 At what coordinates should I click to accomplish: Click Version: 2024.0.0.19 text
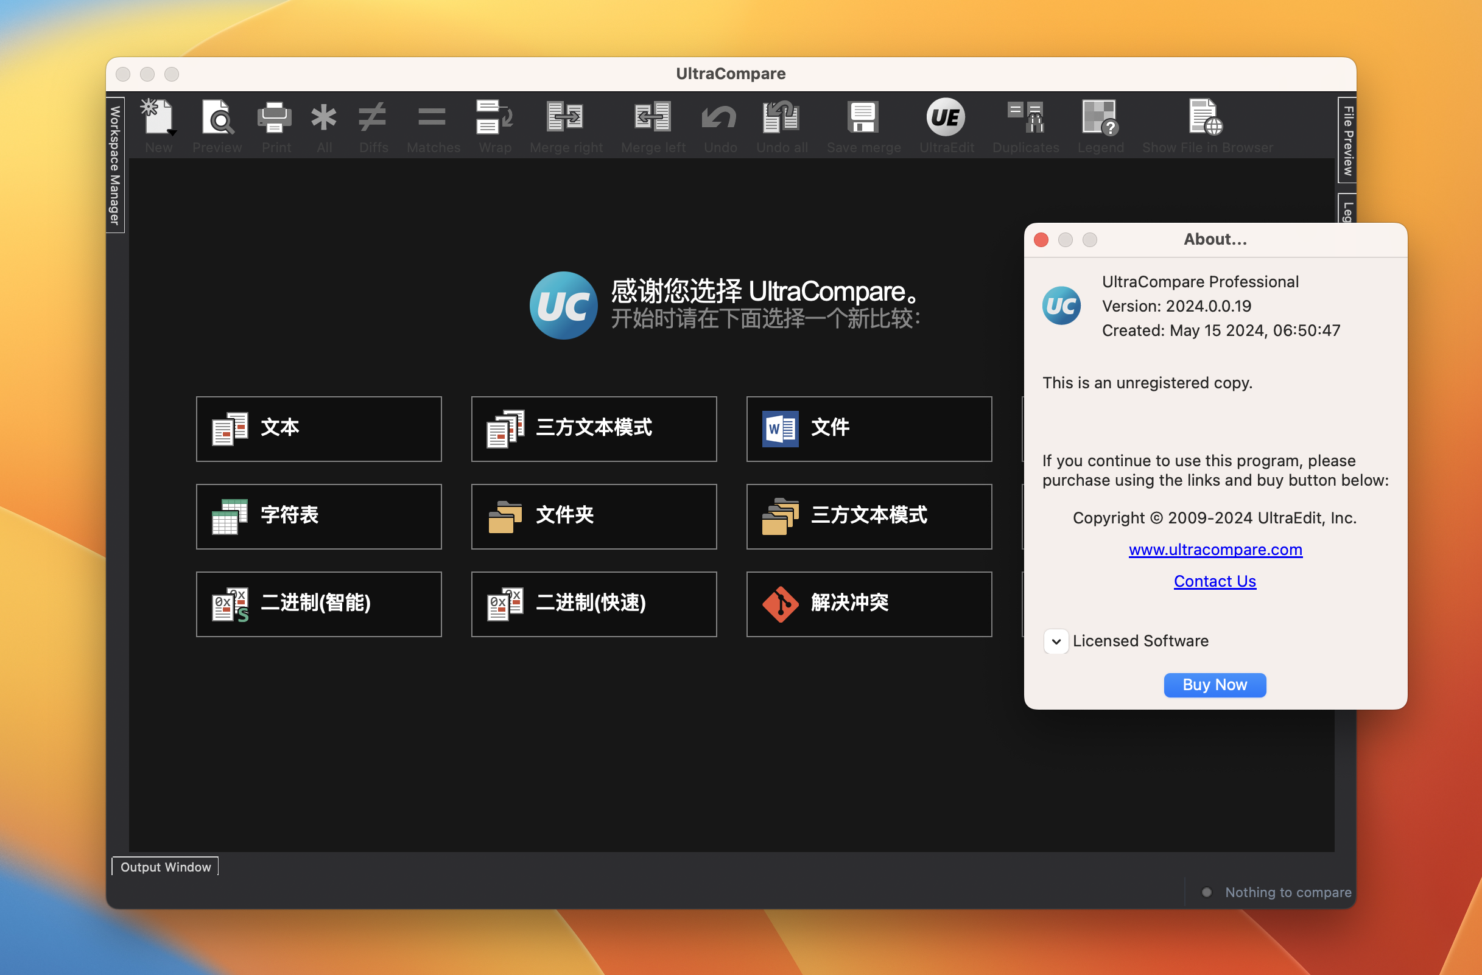(x=1176, y=306)
